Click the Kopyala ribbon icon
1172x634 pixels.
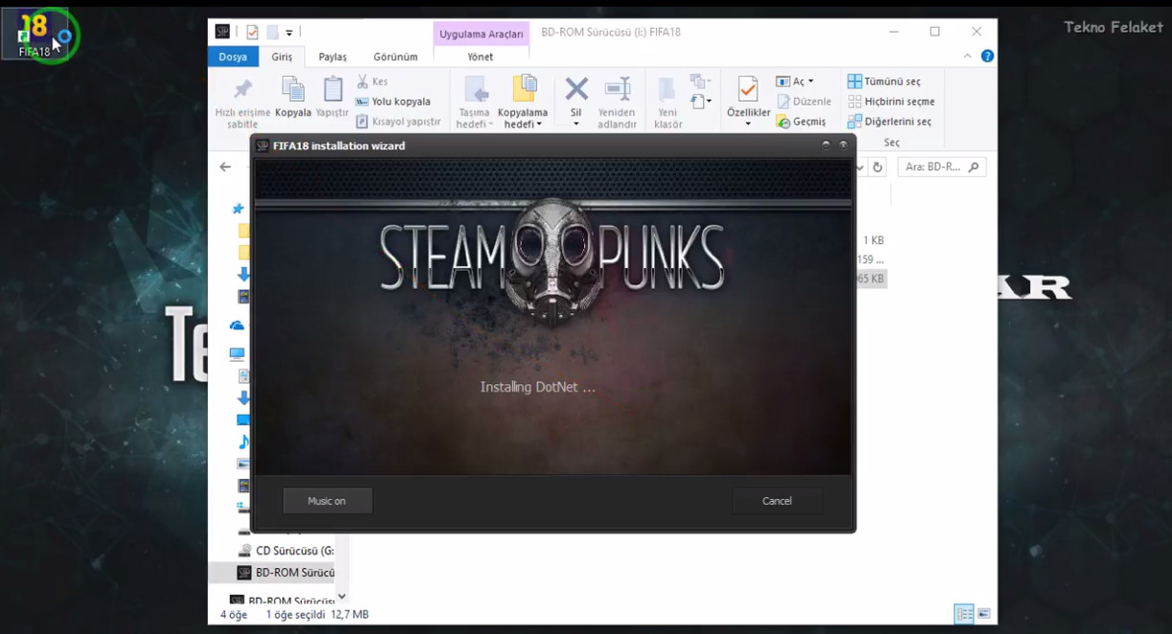[293, 89]
